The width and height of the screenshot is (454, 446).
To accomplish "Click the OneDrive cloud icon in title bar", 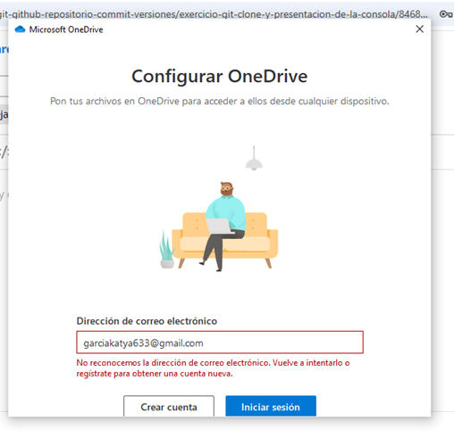I will coord(20,29).
